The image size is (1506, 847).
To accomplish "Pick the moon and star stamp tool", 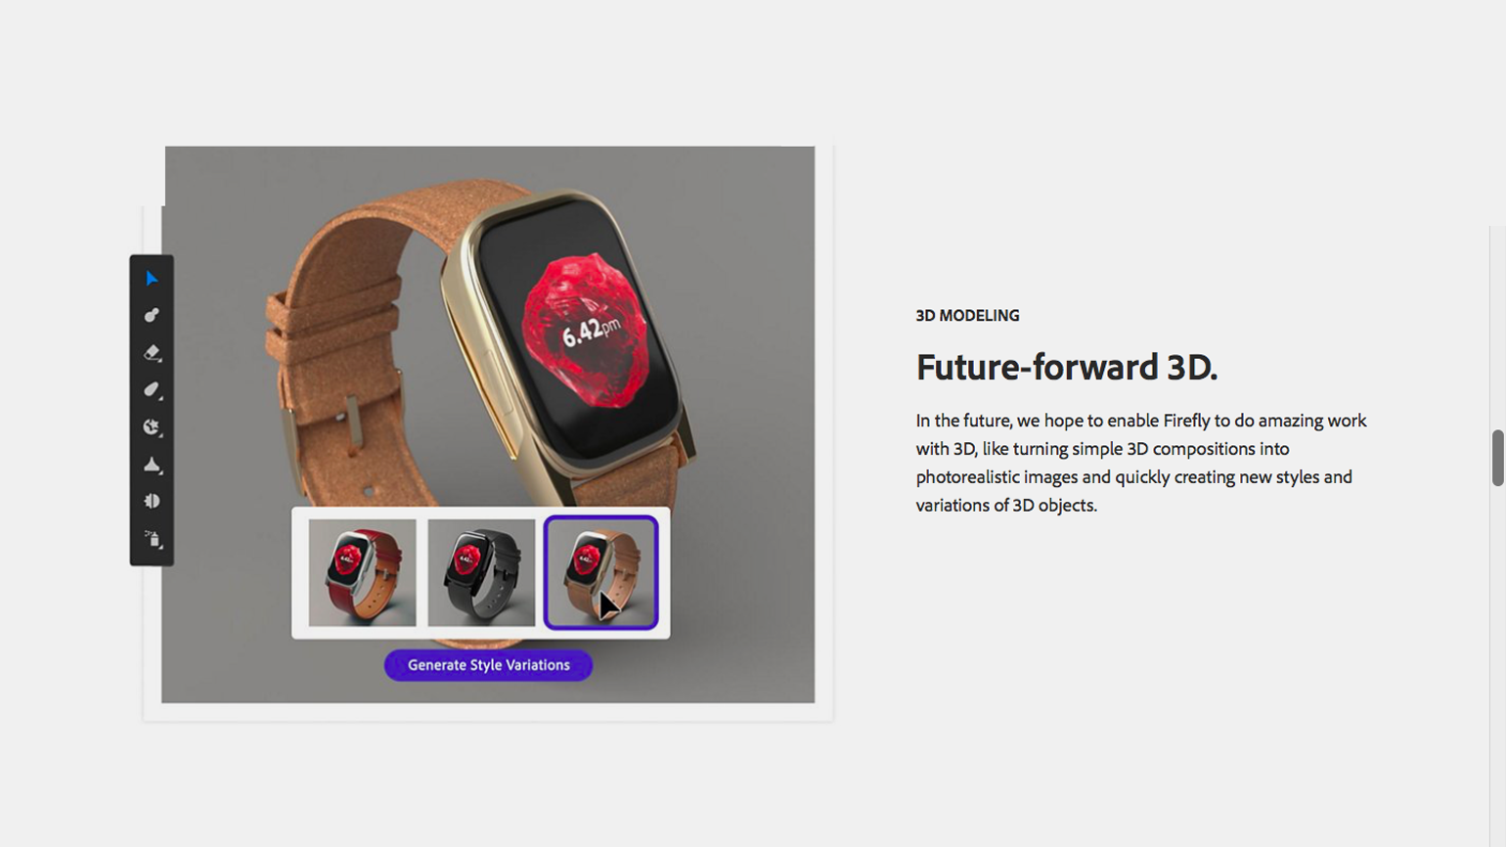I will click(152, 426).
